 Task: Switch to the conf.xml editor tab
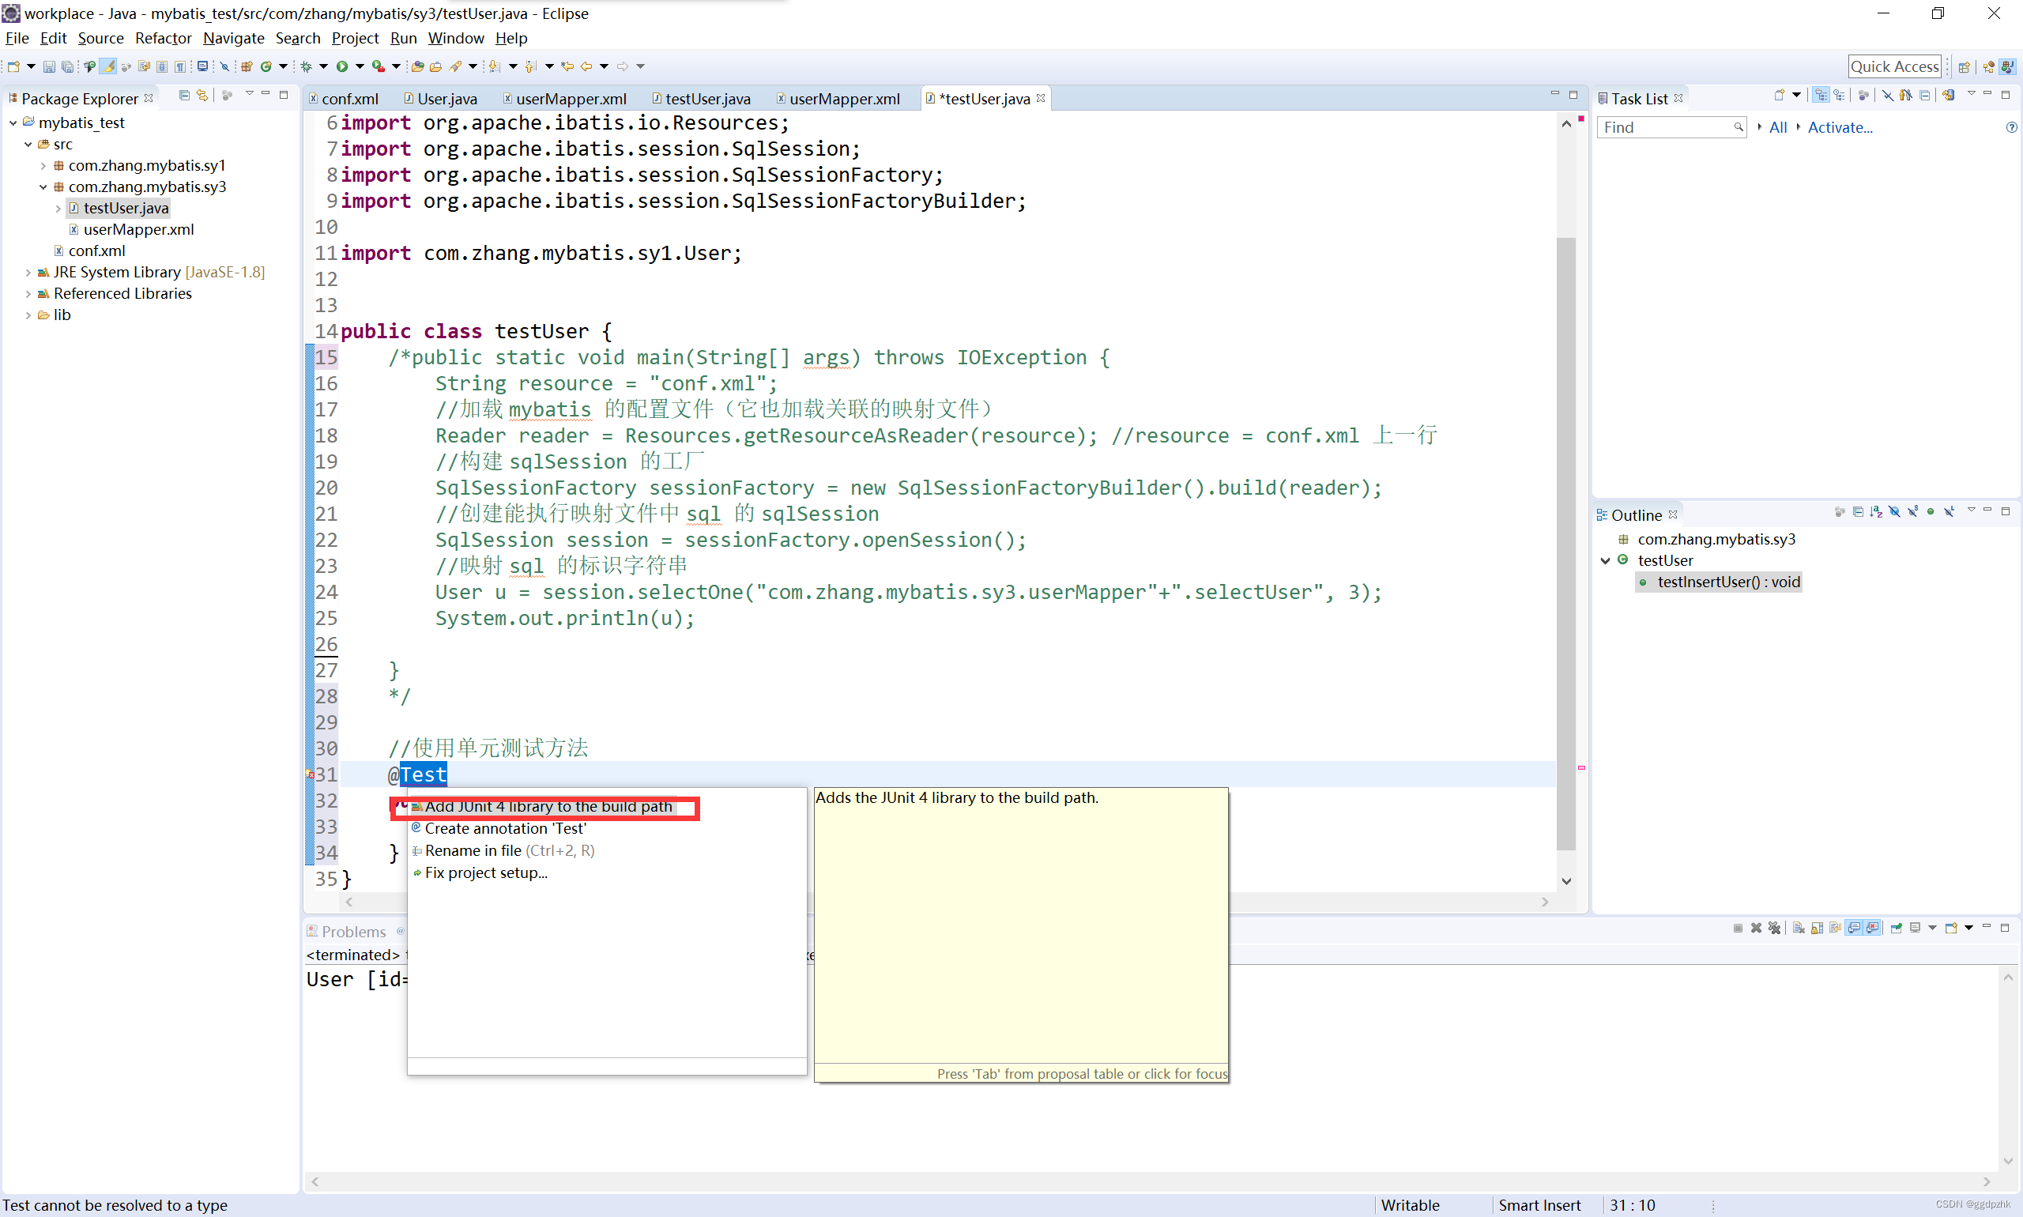pyautogui.click(x=344, y=99)
